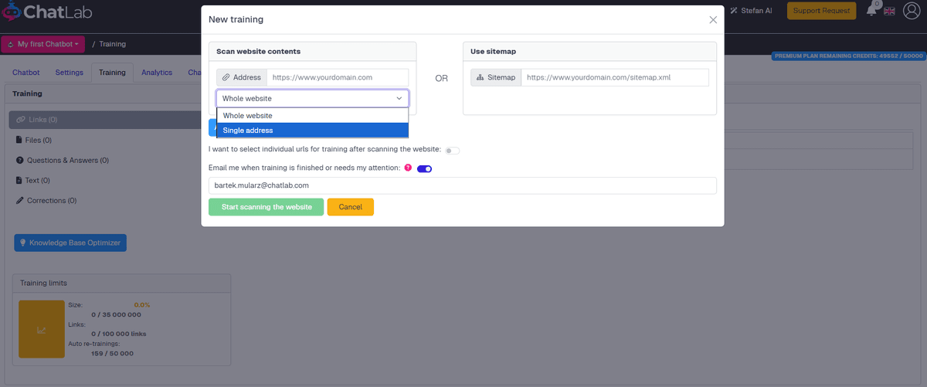The height and width of the screenshot is (387, 927).
Task: Open the Knowledge Base Optimizer
Action: click(70, 243)
